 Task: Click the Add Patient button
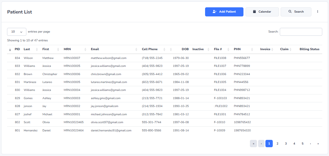pos(224,12)
